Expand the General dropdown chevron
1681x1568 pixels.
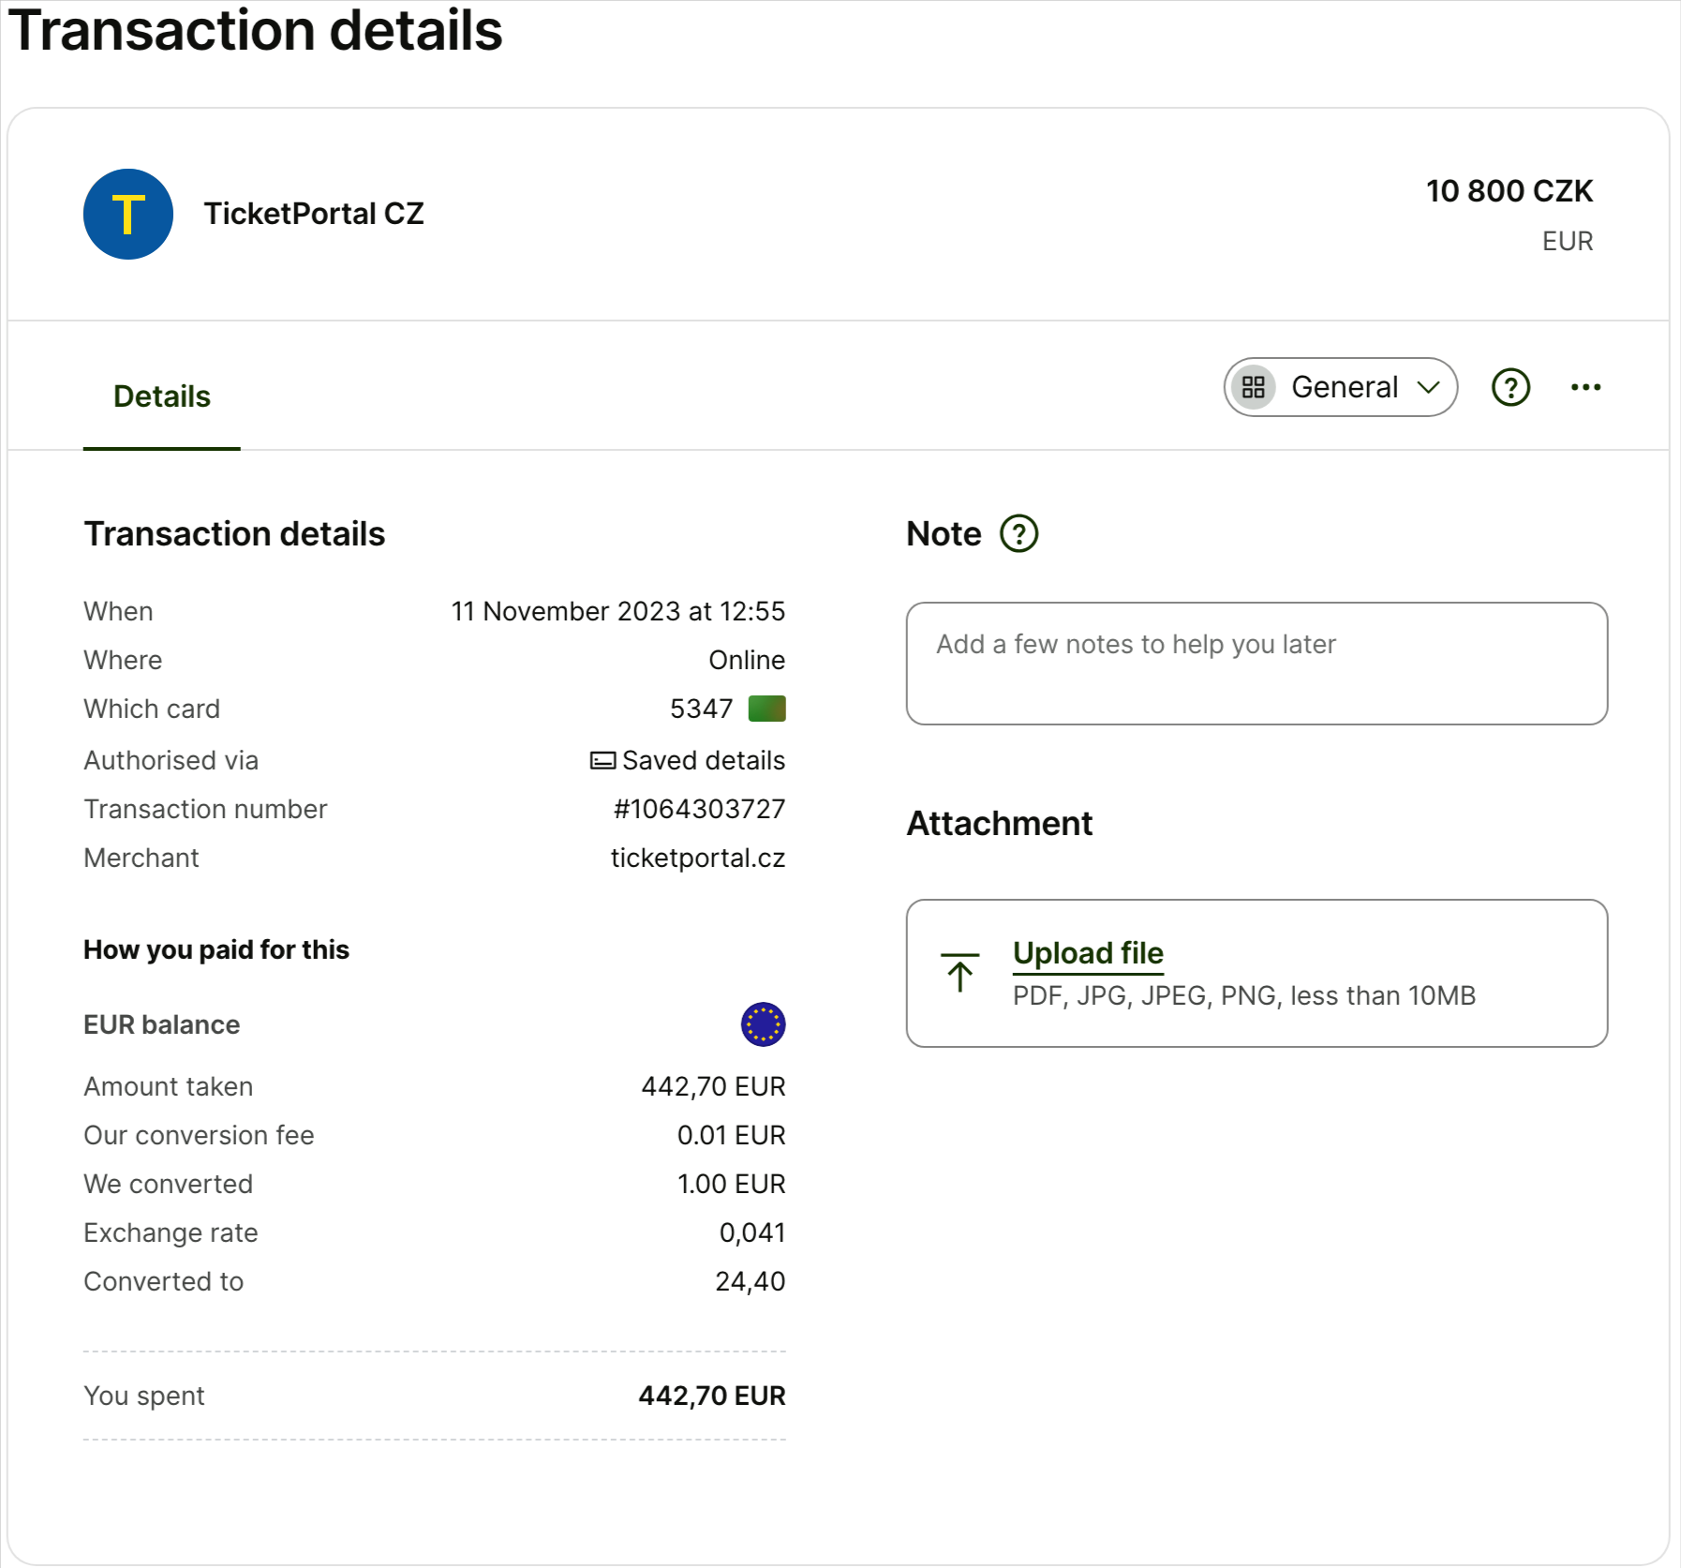click(x=1428, y=387)
